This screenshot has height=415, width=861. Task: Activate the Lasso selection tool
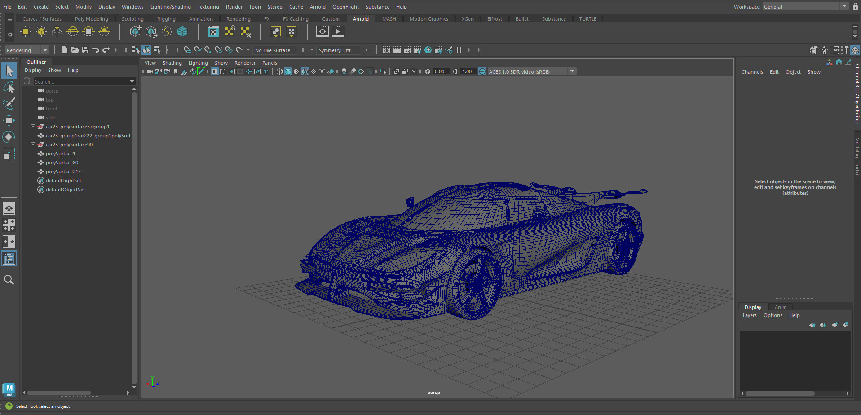[9, 88]
